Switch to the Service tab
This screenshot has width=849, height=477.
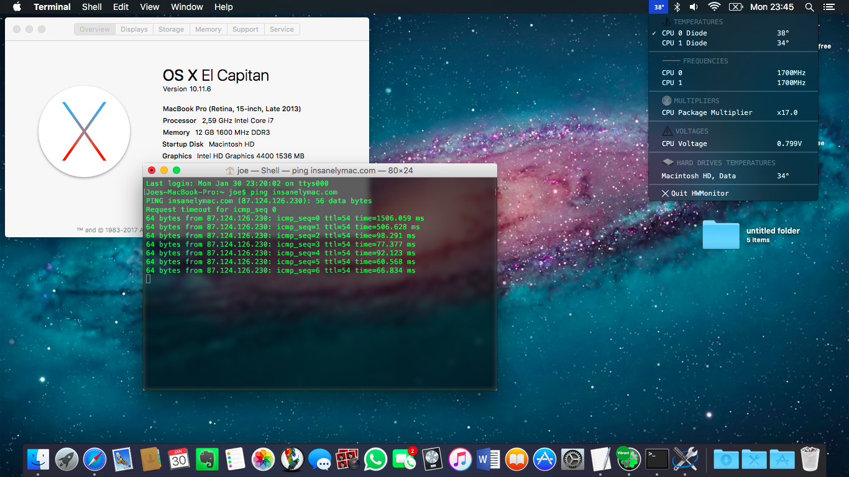tap(282, 29)
